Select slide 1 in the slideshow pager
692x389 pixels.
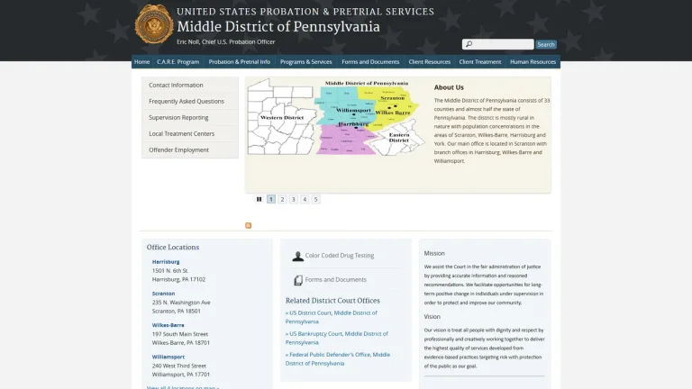[x=271, y=199]
